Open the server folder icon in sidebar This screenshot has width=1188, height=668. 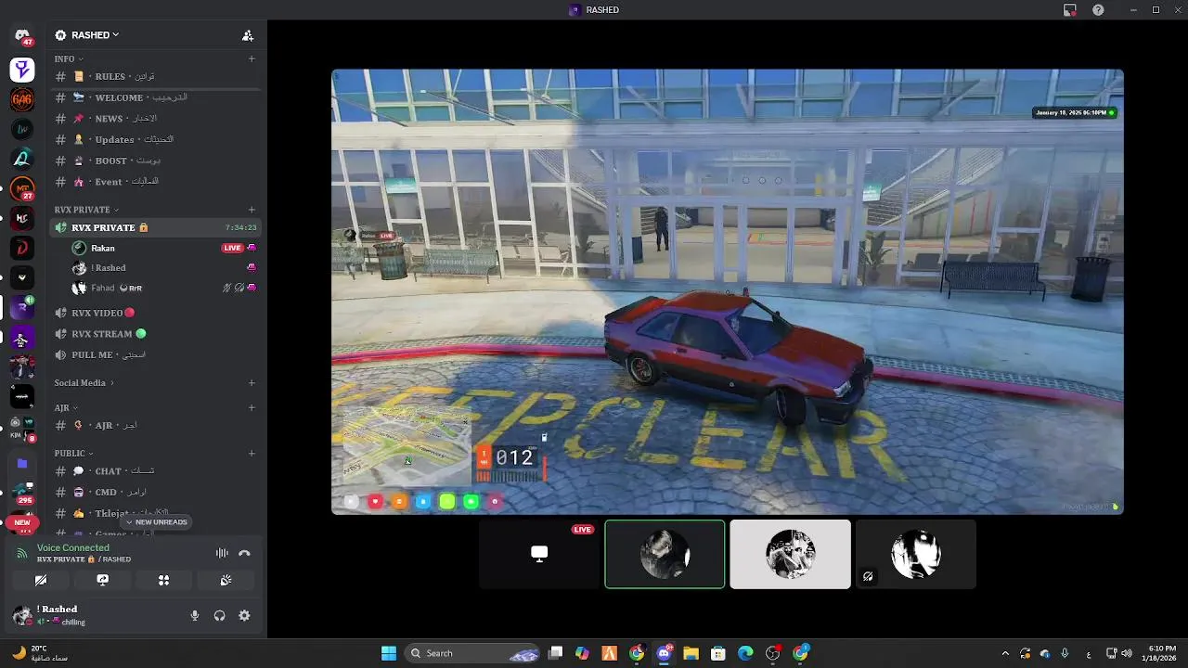point(22,463)
